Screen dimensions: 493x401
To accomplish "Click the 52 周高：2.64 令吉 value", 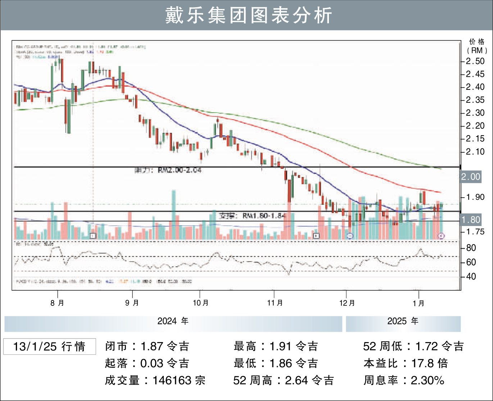I will [284, 380].
